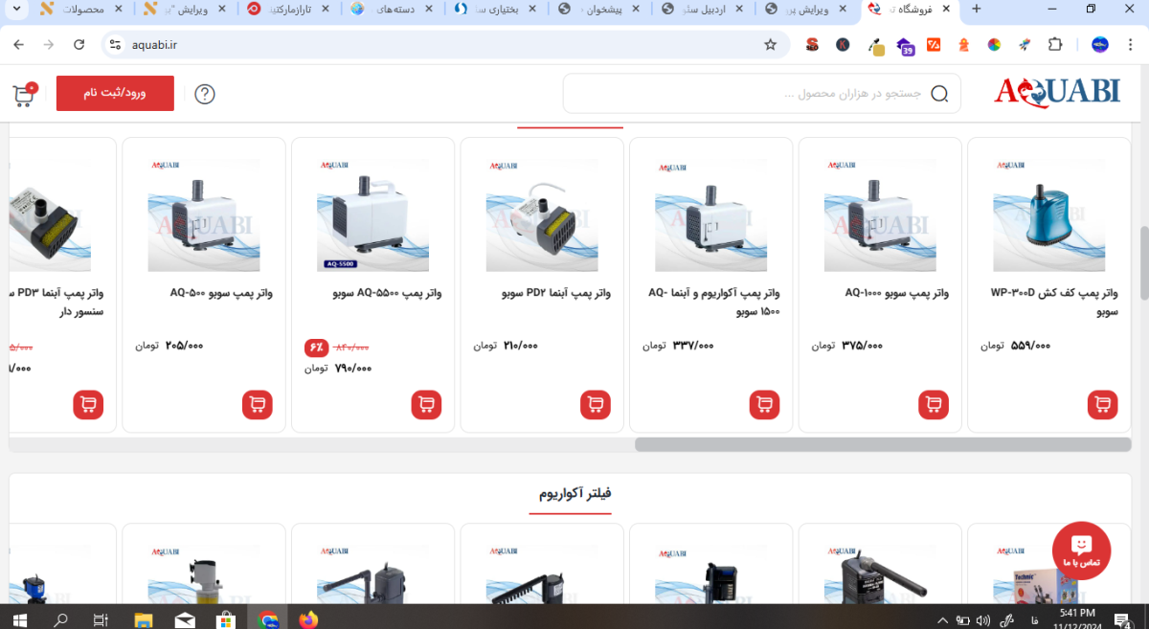This screenshot has width=1149, height=629.
Task: Open Firefox from the taskbar
Action: click(x=307, y=619)
